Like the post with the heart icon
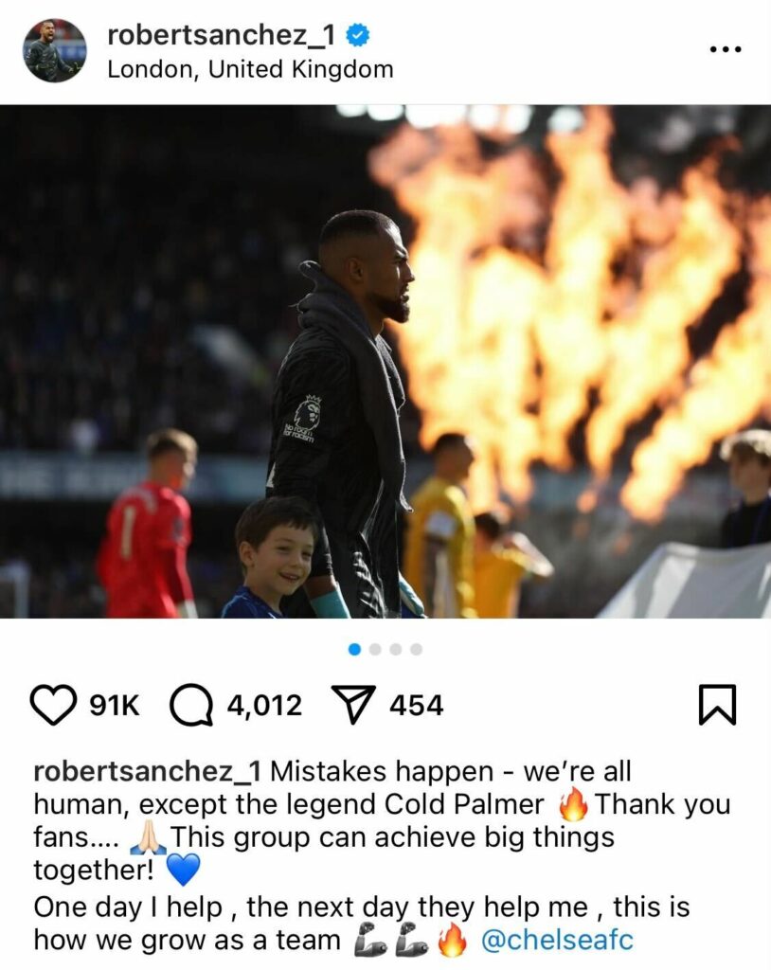 coord(53,705)
